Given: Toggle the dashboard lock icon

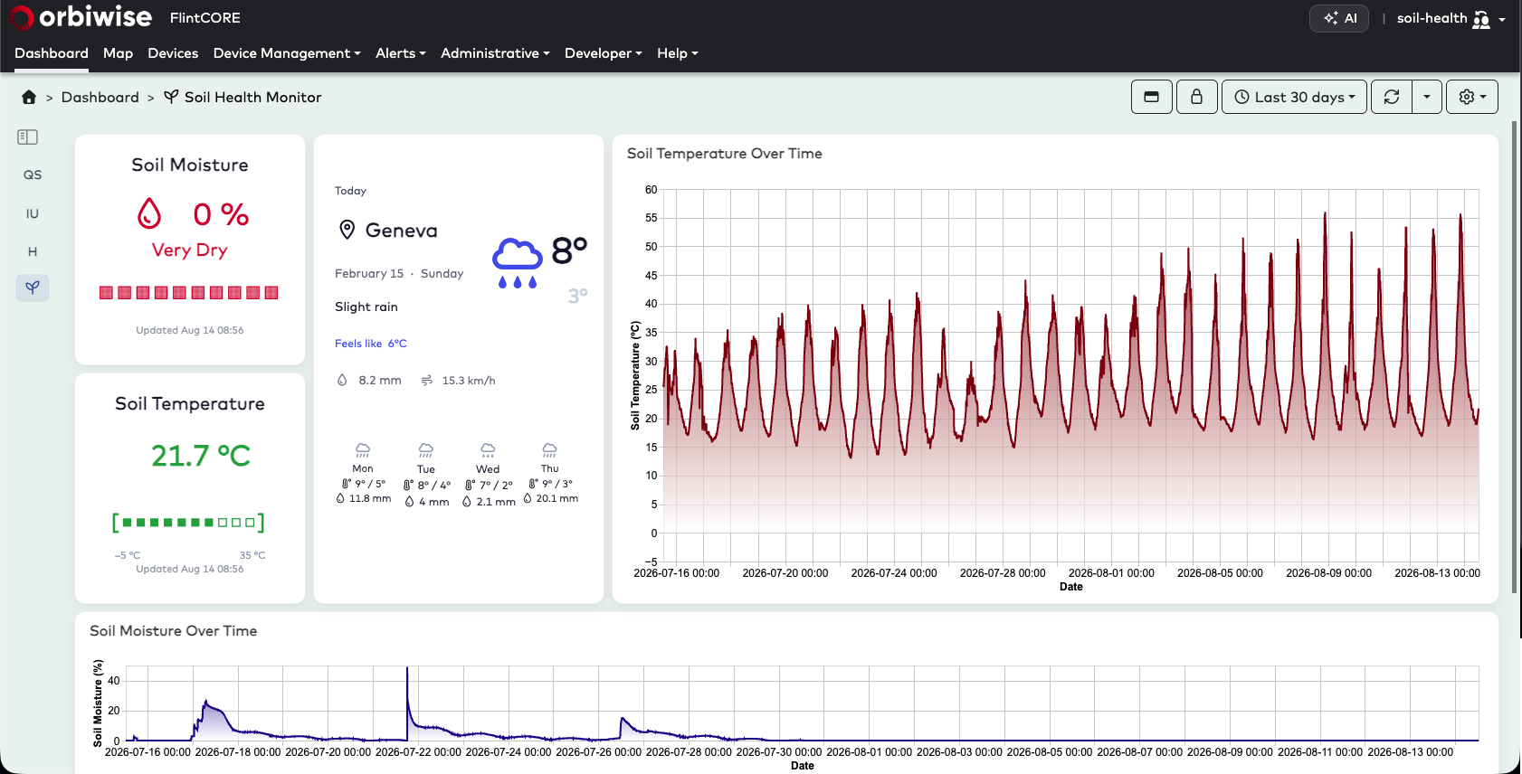Looking at the screenshot, I should pos(1196,97).
